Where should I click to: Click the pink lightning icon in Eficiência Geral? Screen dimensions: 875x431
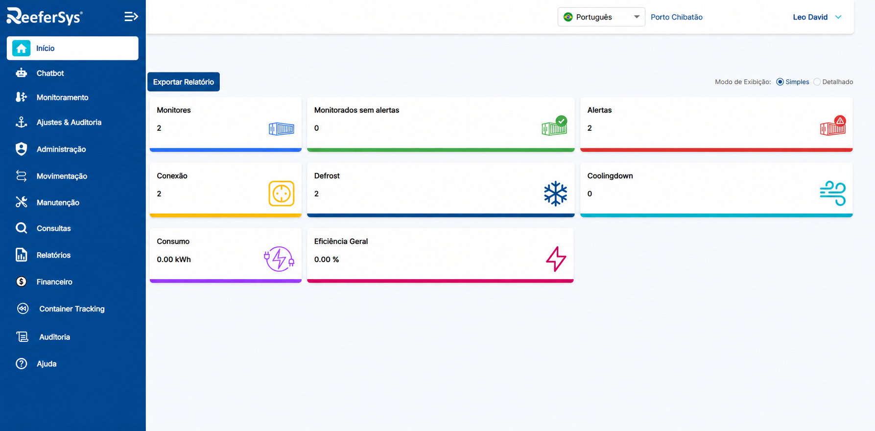pyautogui.click(x=556, y=259)
